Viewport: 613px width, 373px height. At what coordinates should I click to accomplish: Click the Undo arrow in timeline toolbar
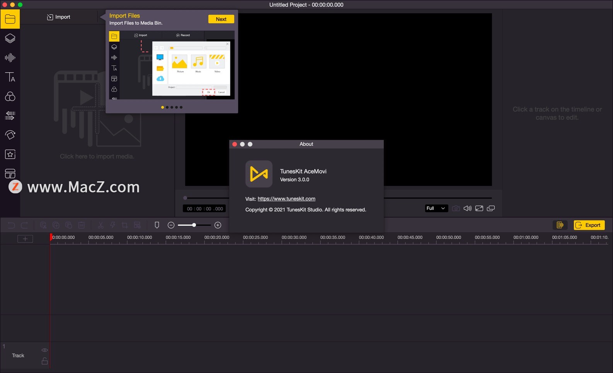(11, 225)
